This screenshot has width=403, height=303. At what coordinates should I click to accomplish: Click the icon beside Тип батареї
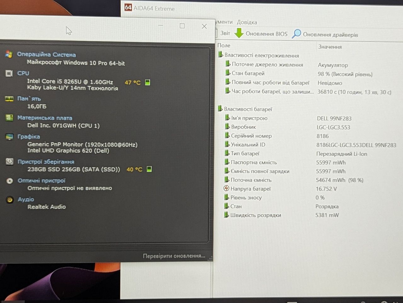tap(227, 153)
